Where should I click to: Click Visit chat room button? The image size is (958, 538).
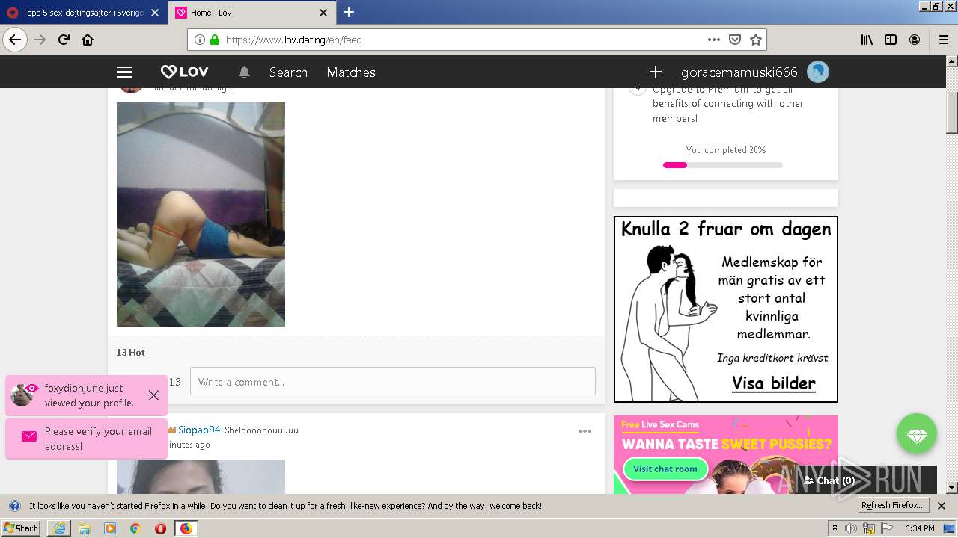pos(665,469)
